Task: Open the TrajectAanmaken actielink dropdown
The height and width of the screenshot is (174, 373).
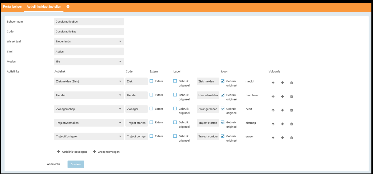Action: (x=89, y=123)
